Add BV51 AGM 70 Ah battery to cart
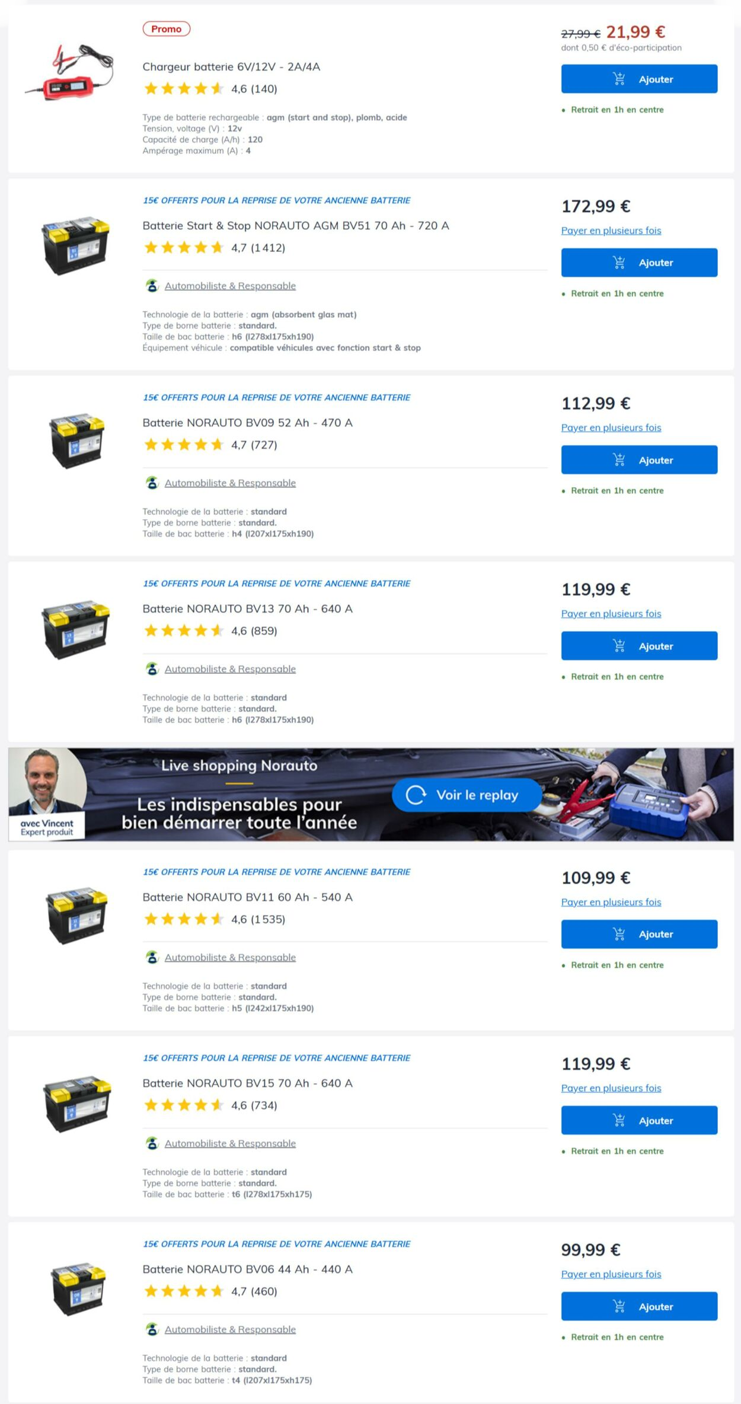 click(x=639, y=263)
